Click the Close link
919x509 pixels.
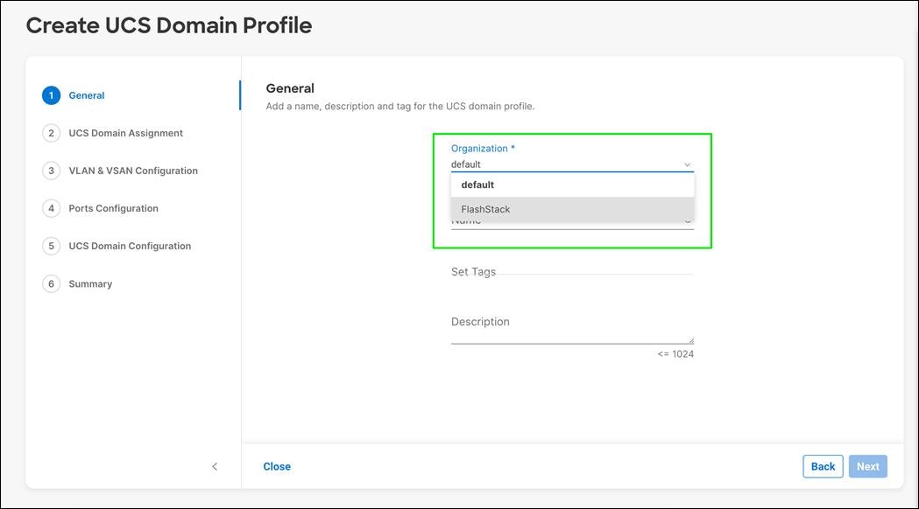tap(277, 466)
